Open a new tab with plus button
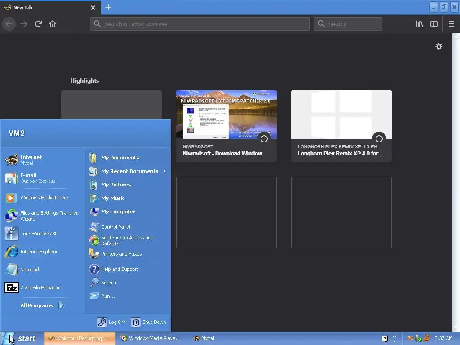 [108, 7]
